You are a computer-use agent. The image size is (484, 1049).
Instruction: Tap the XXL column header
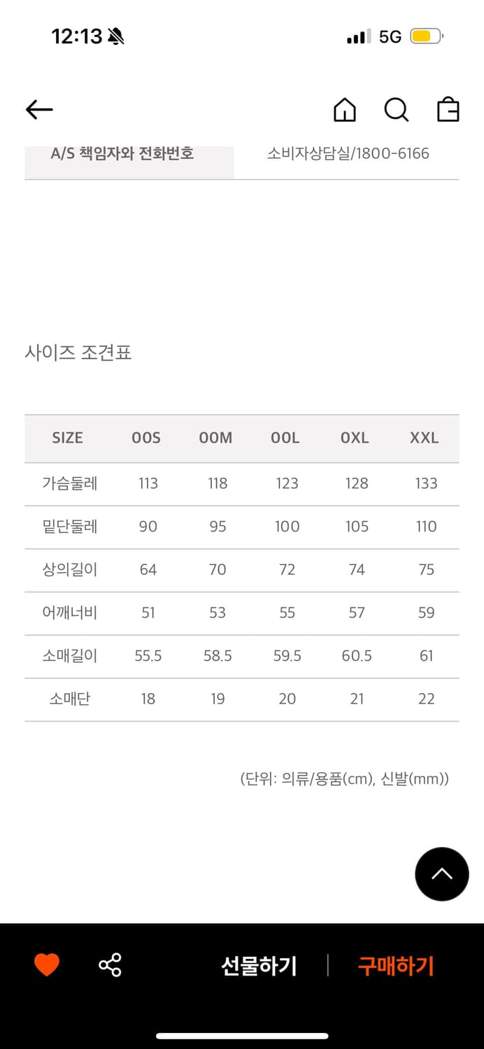pos(425,438)
